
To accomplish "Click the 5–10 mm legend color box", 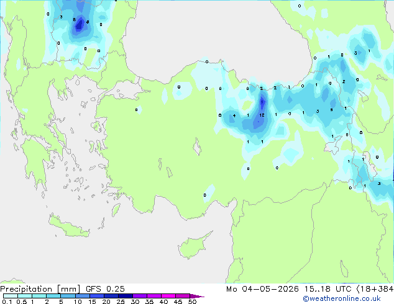I will pyautogui.click(x=68, y=296).
